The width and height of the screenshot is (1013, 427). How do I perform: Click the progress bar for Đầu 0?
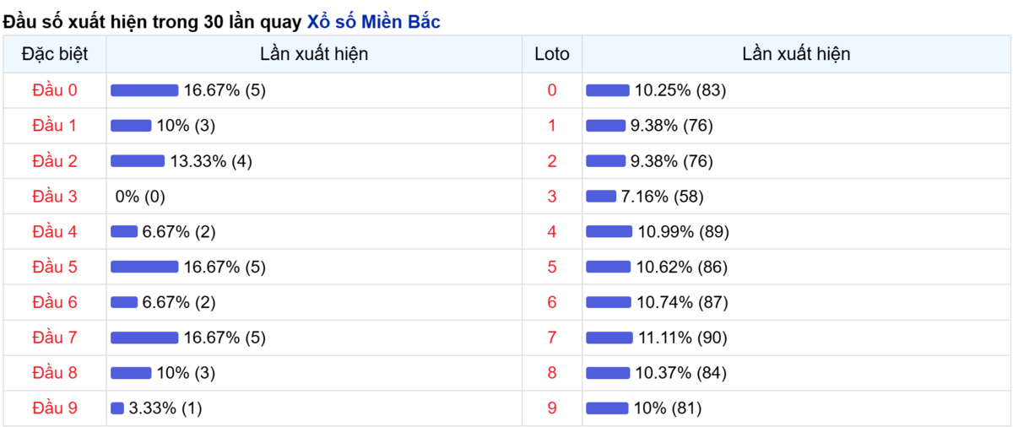click(x=144, y=90)
